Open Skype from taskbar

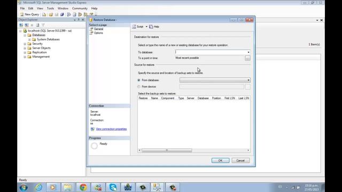point(113,187)
